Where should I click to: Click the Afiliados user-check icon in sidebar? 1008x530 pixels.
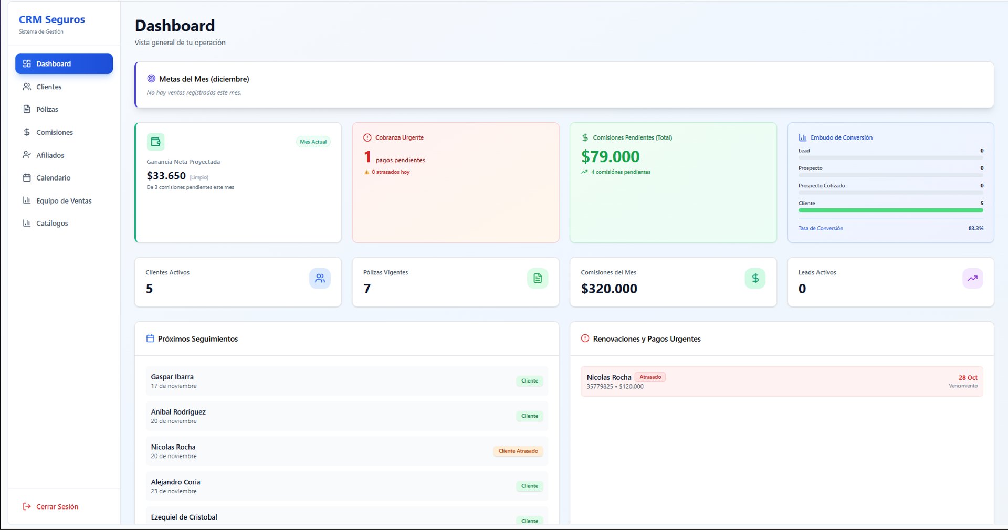(27, 155)
